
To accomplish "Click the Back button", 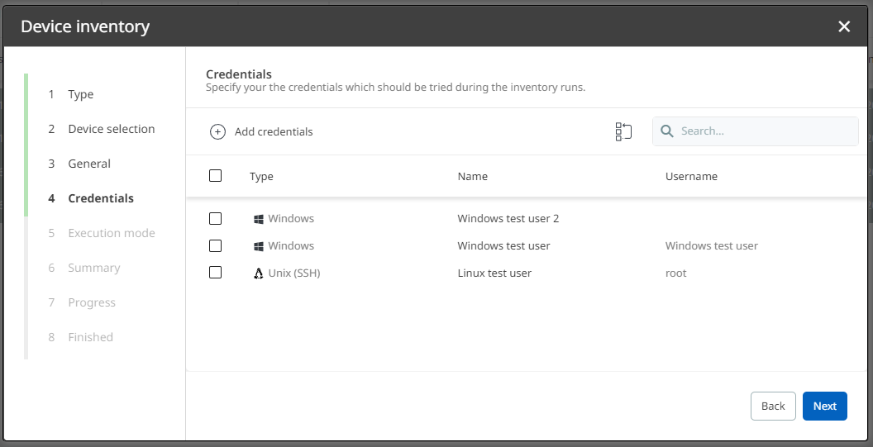I will pos(773,406).
